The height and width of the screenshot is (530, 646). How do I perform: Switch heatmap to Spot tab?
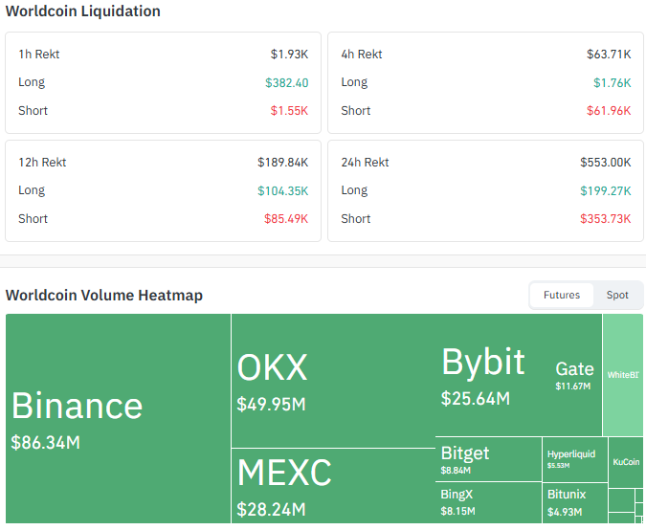tap(617, 295)
